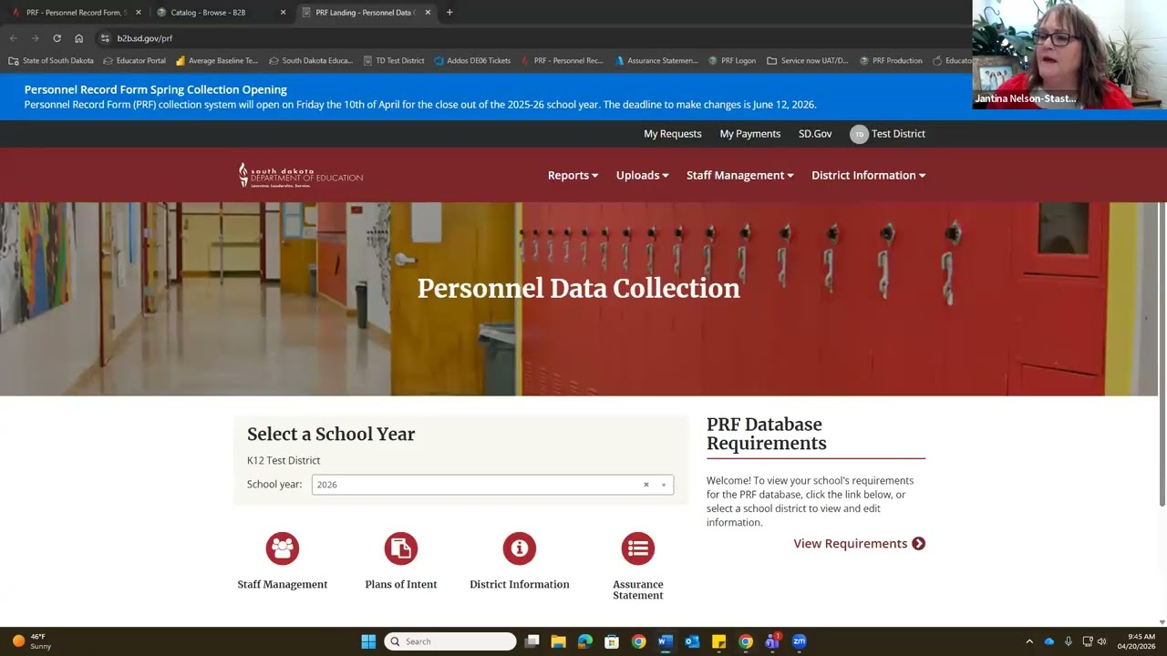The width and height of the screenshot is (1167, 656).
Task: Open the Staff Management circle icon
Action: [283, 548]
